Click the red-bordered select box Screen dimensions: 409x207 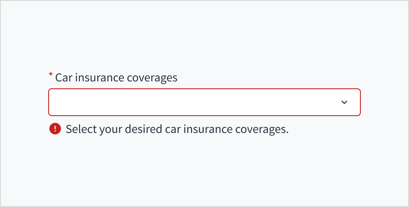[204, 102]
